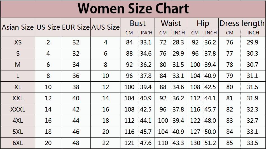The image size is (266, 149).
Task: Select the EUR Size column header
Action: click(x=76, y=27)
